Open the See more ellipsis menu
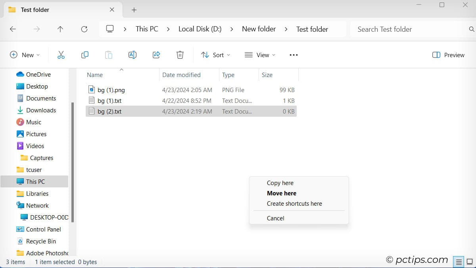Screen dimensions: 476x268 point(294,55)
